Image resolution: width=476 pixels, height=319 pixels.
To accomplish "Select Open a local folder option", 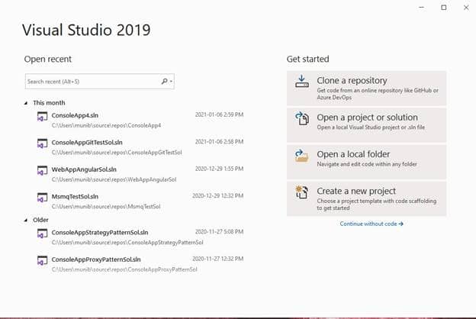I will pos(366,162).
